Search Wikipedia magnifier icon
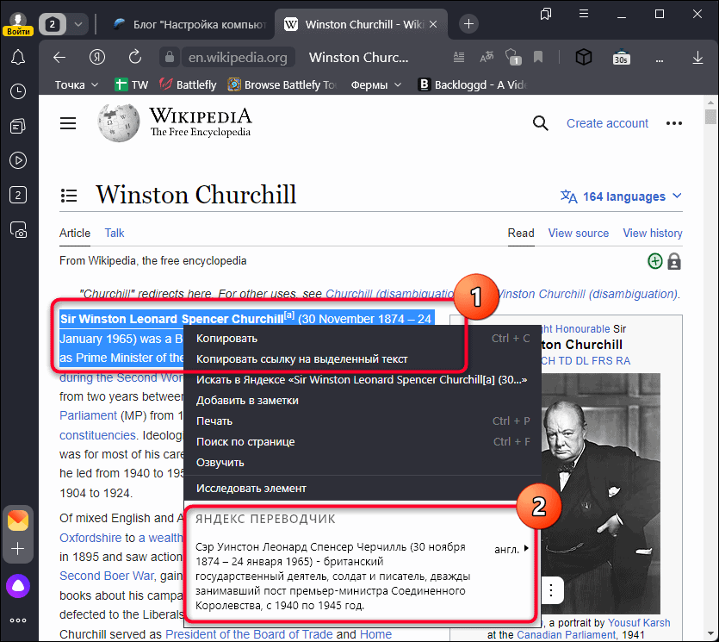719x642 pixels. (x=540, y=123)
